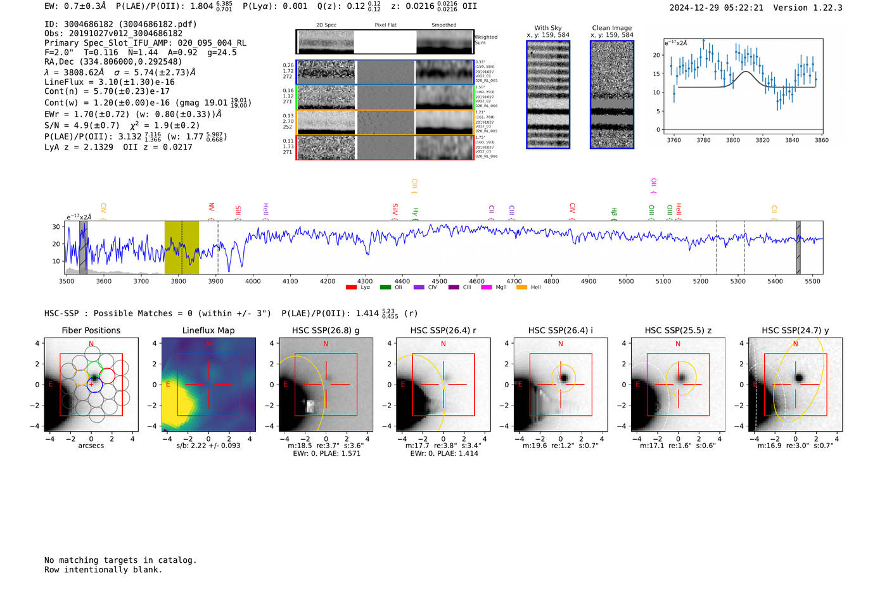Click the 'm:19.6 re:1.2" s:0.7"' caption
This screenshot has width=887, height=604.
click(x=560, y=446)
